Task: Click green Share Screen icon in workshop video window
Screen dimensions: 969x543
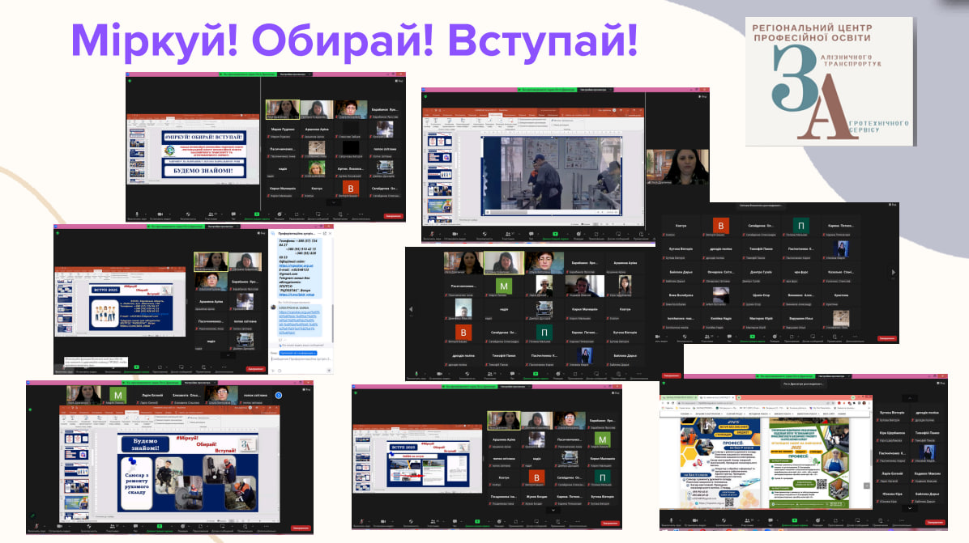Action: [x=555, y=235]
